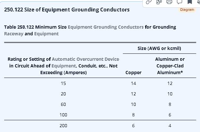This screenshot has height=132, width=200.
Task: Select the 100 ampere rating cell
Action: 63,115
